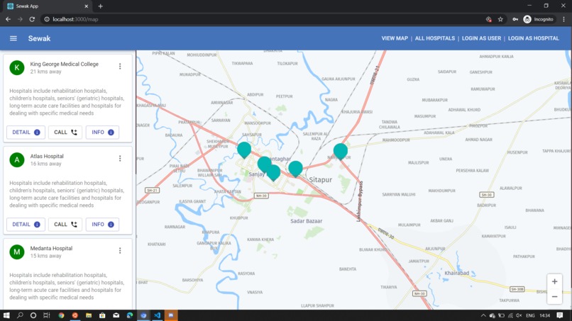The height and width of the screenshot is (321, 572).
Task: Show hidden system tray icons
Action: [483, 315]
